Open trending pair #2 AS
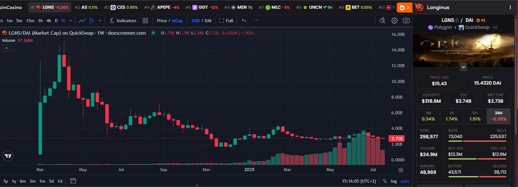The image size is (518, 187). click(86, 7)
